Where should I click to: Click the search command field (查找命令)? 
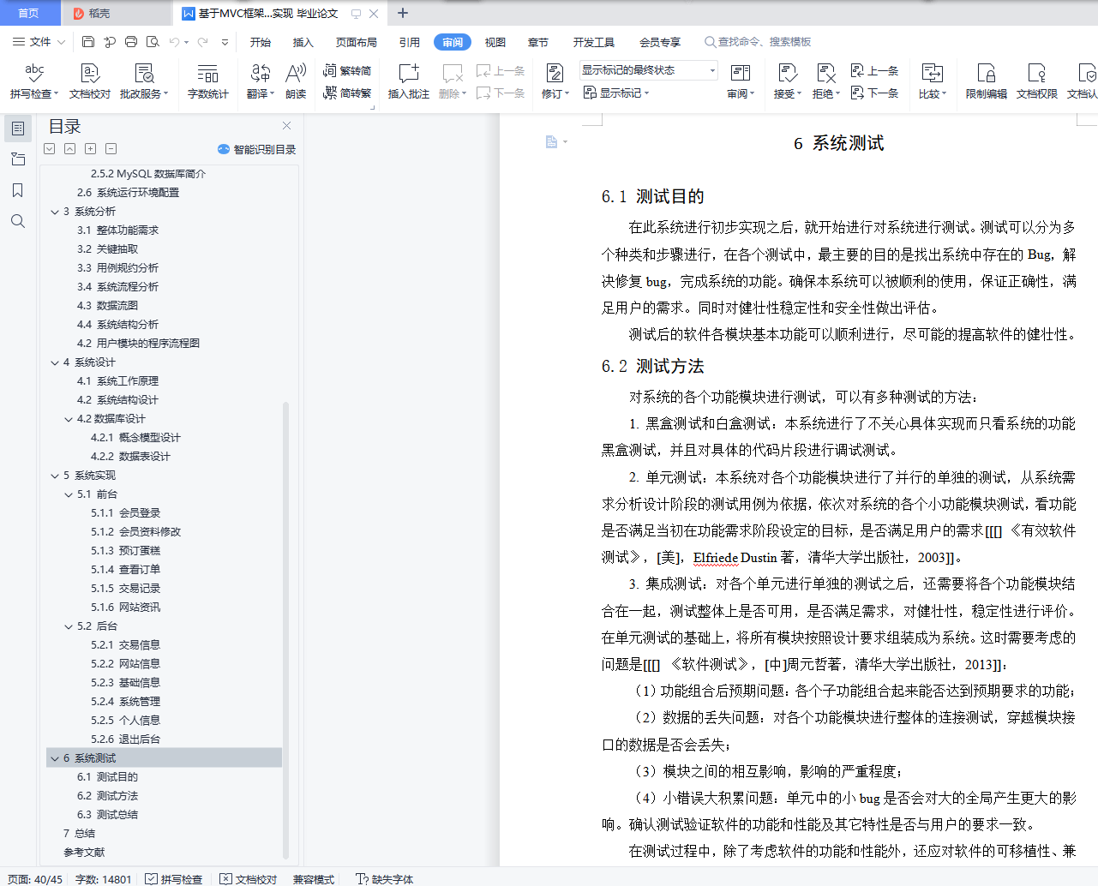click(x=758, y=42)
